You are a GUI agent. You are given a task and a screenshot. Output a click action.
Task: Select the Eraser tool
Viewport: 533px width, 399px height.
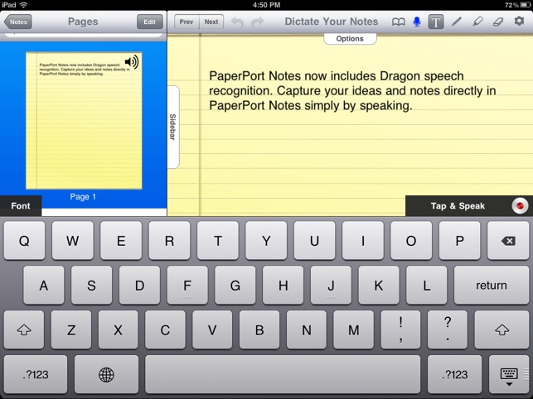click(498, 22)
